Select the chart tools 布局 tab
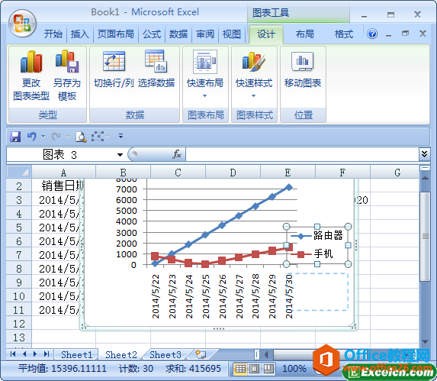 (305, 34)
